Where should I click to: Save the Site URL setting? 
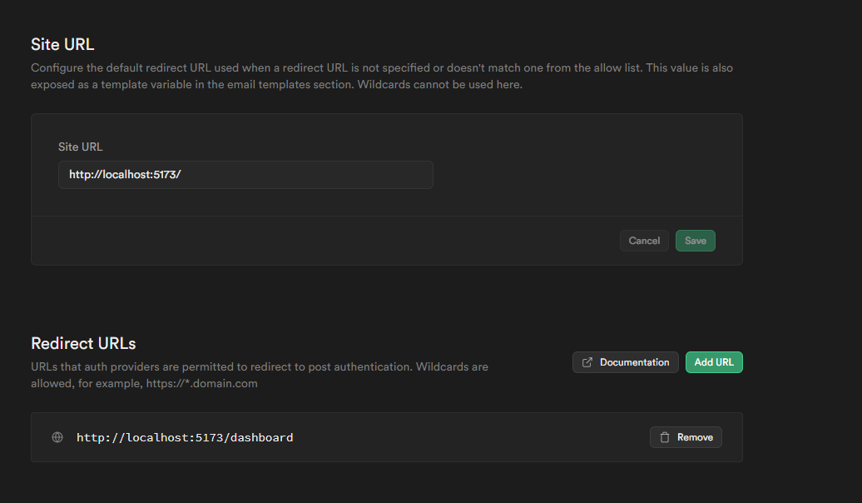coord(695,241)
